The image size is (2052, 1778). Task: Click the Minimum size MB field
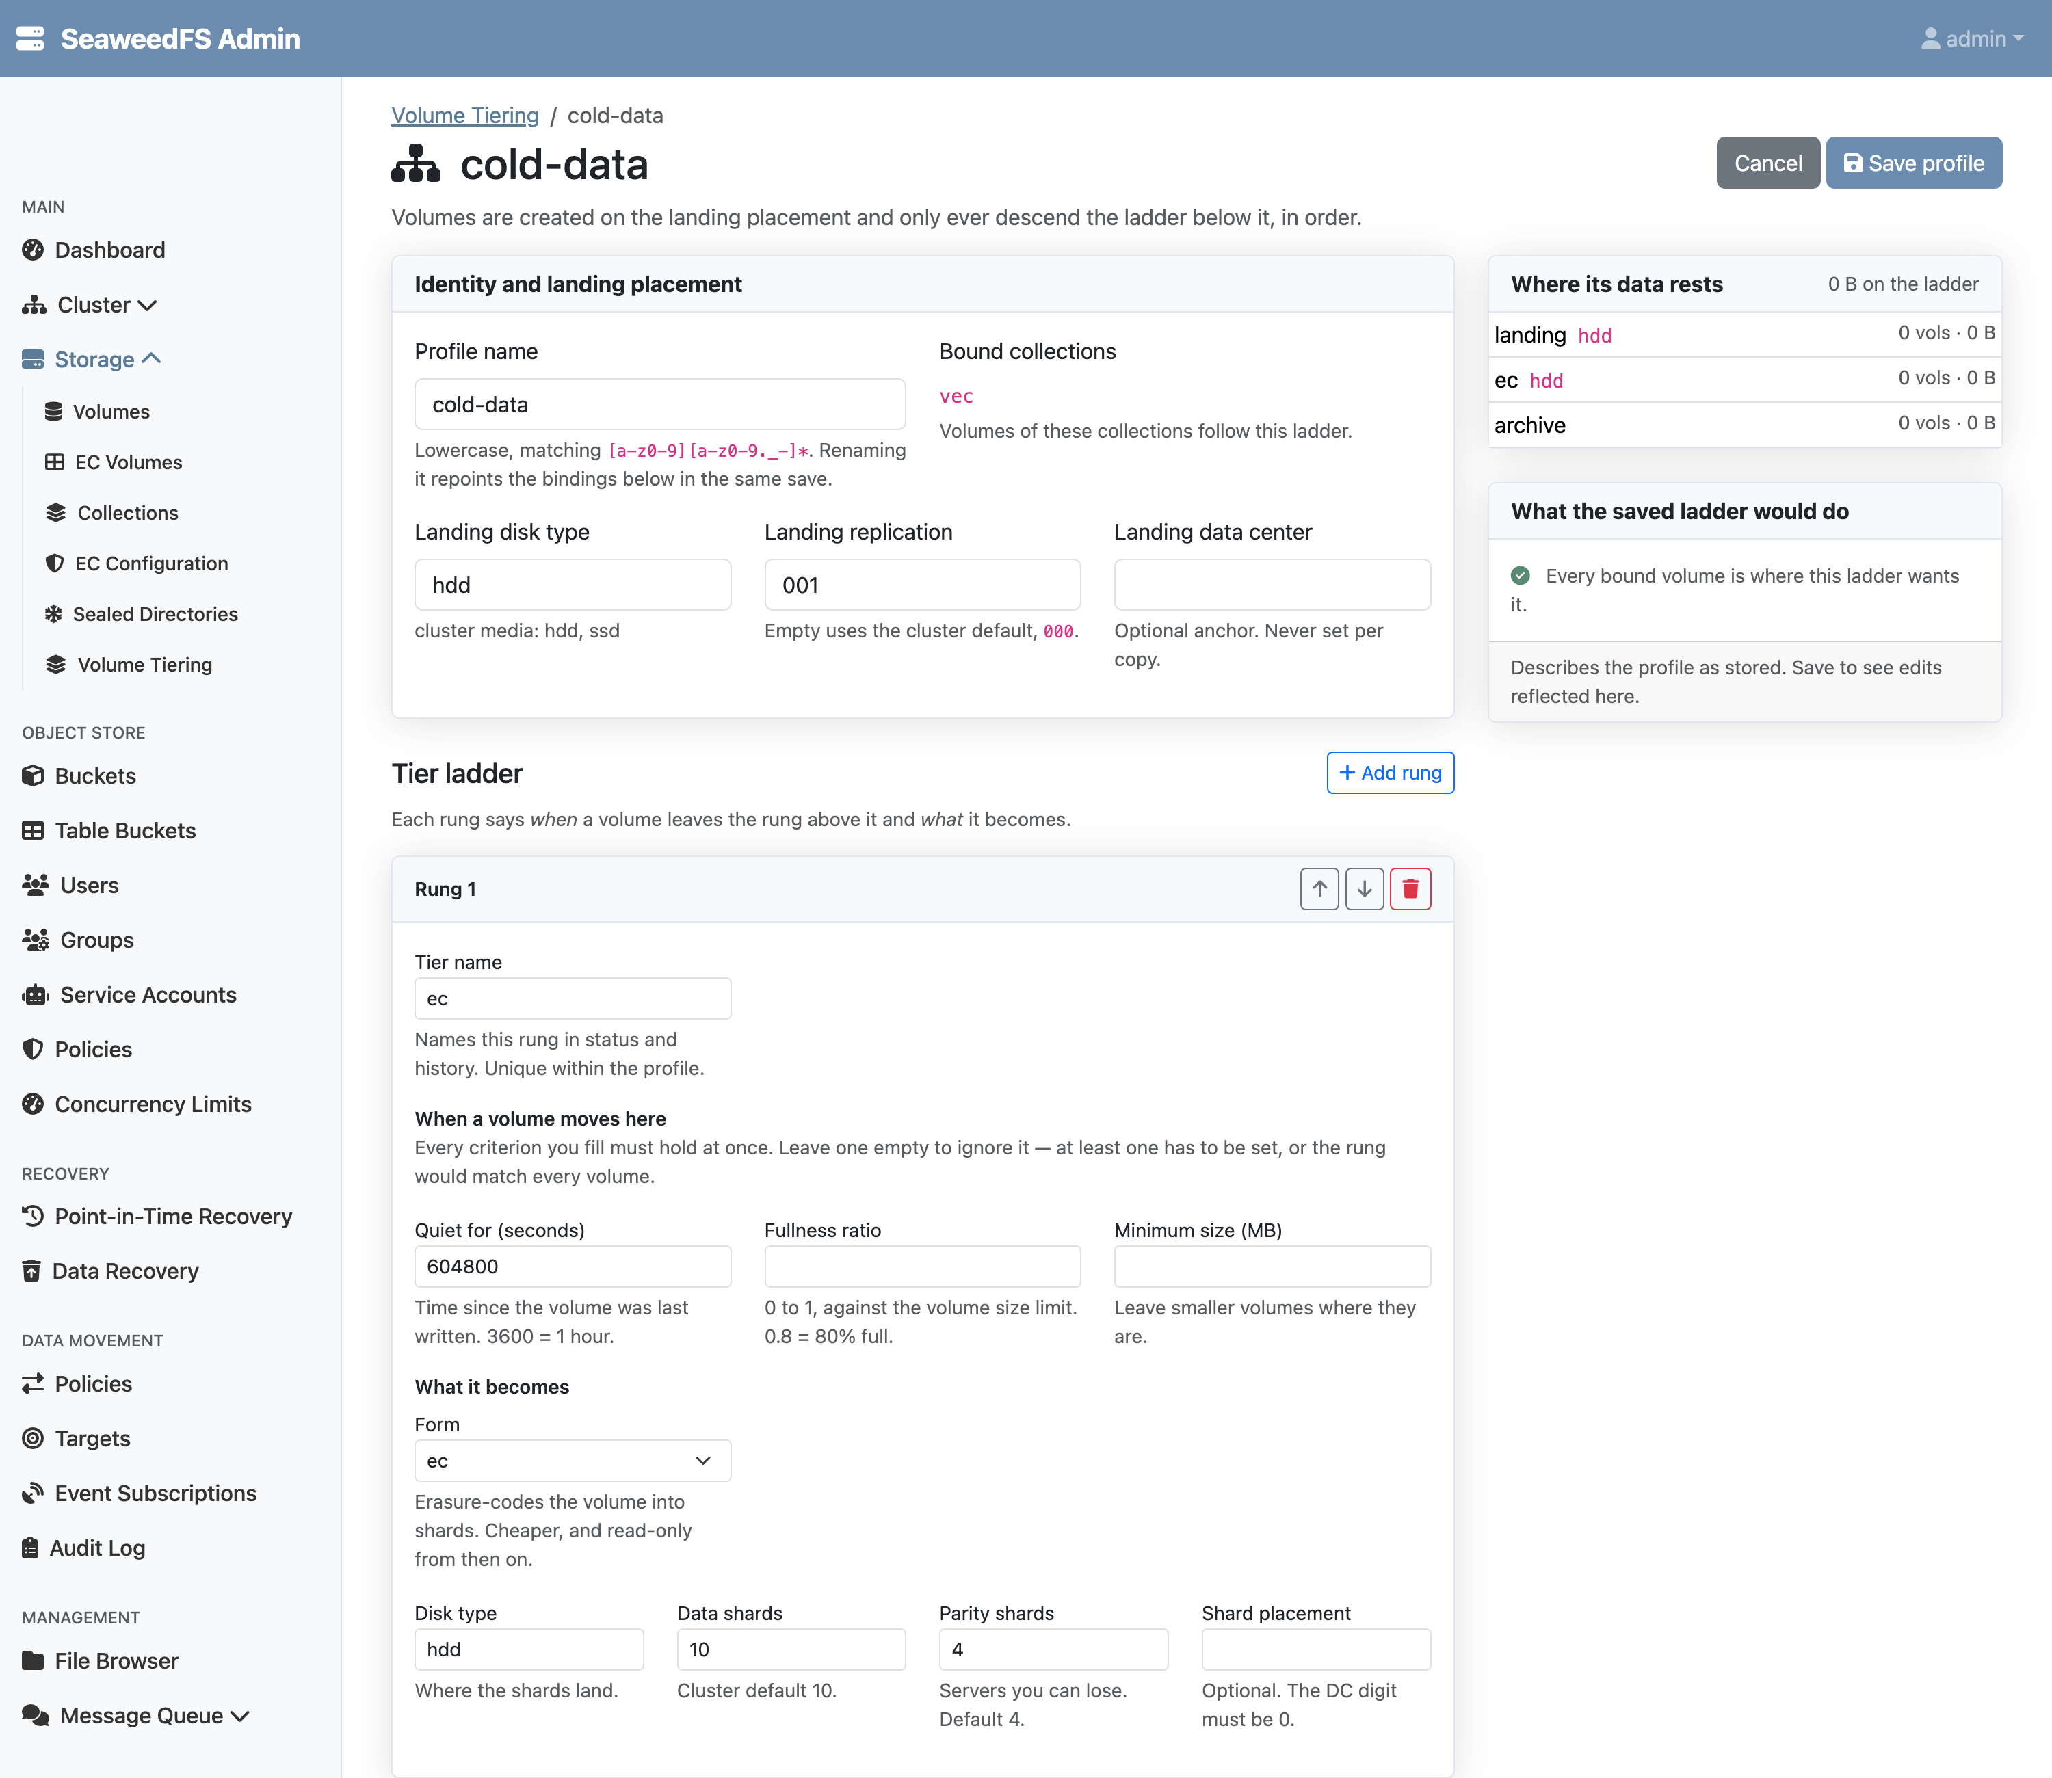click(x=1272, y=1267)
